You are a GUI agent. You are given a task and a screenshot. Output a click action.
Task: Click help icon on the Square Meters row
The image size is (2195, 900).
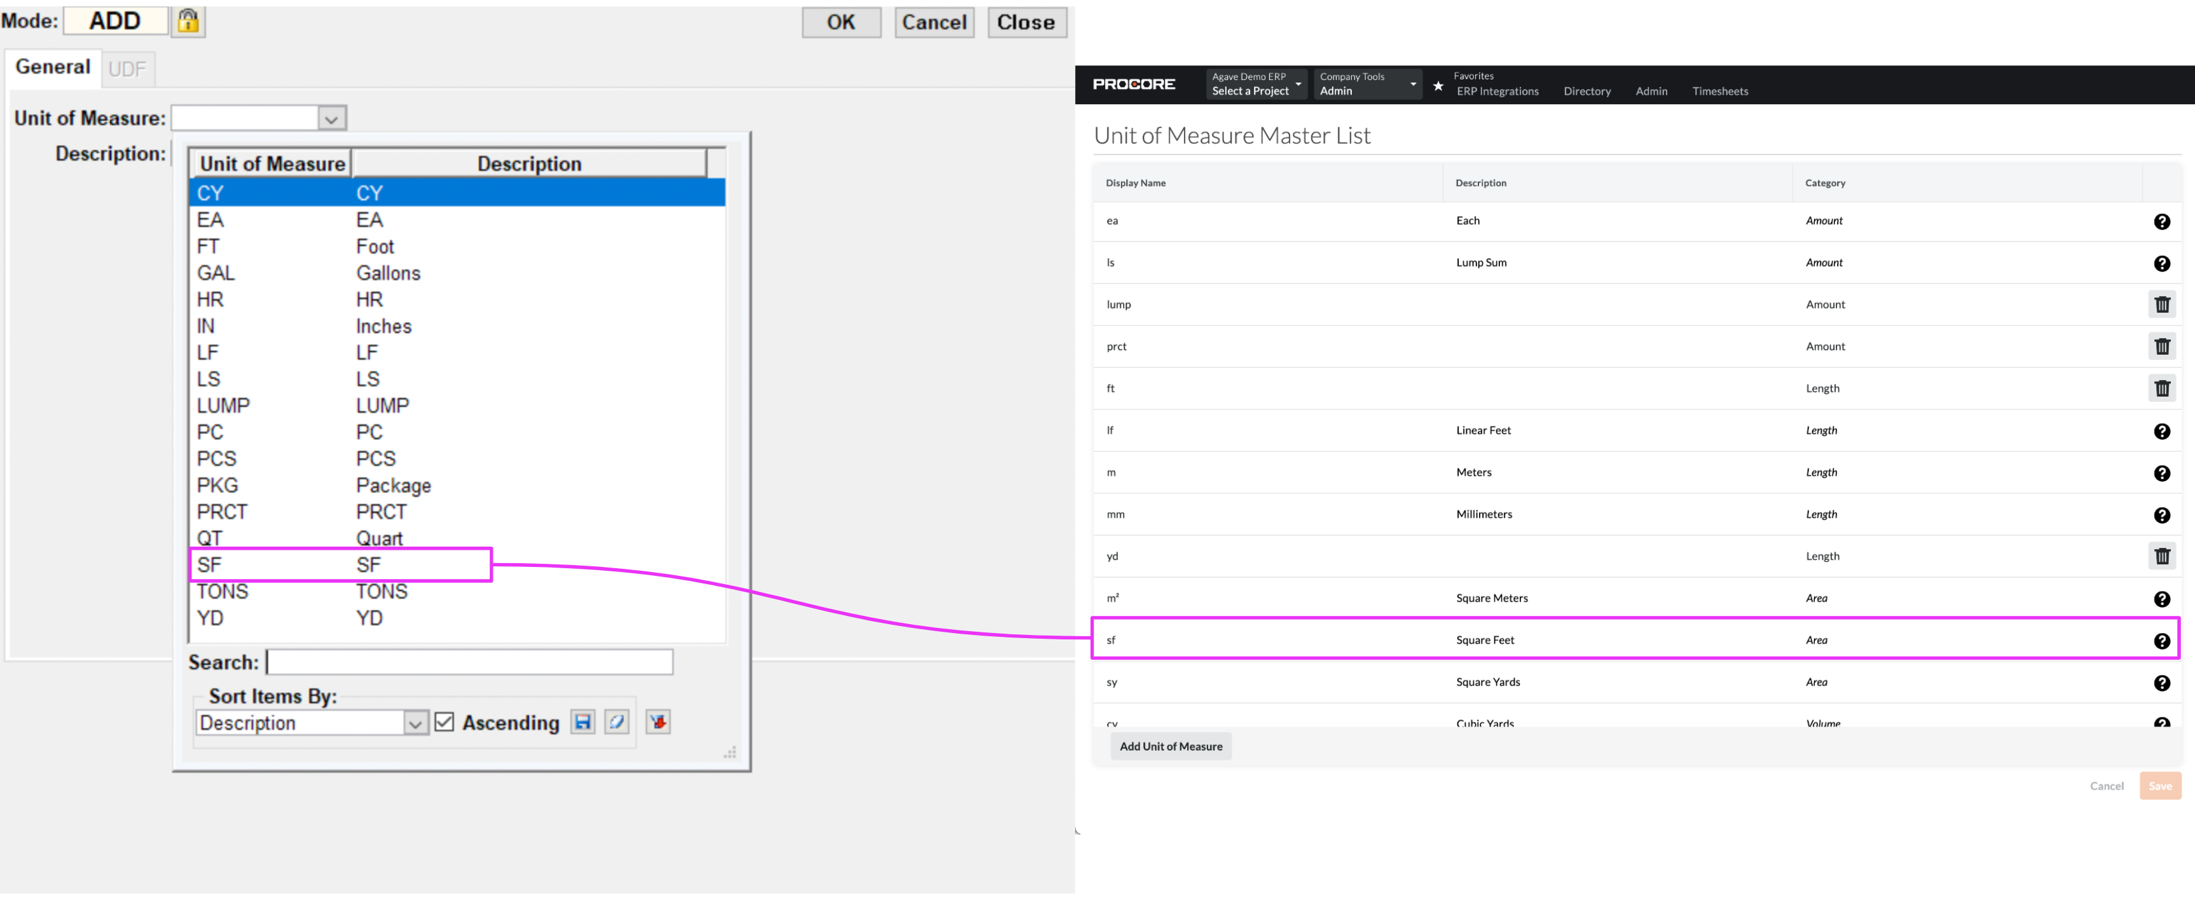pyautogui.click(x=2162, y=599)
